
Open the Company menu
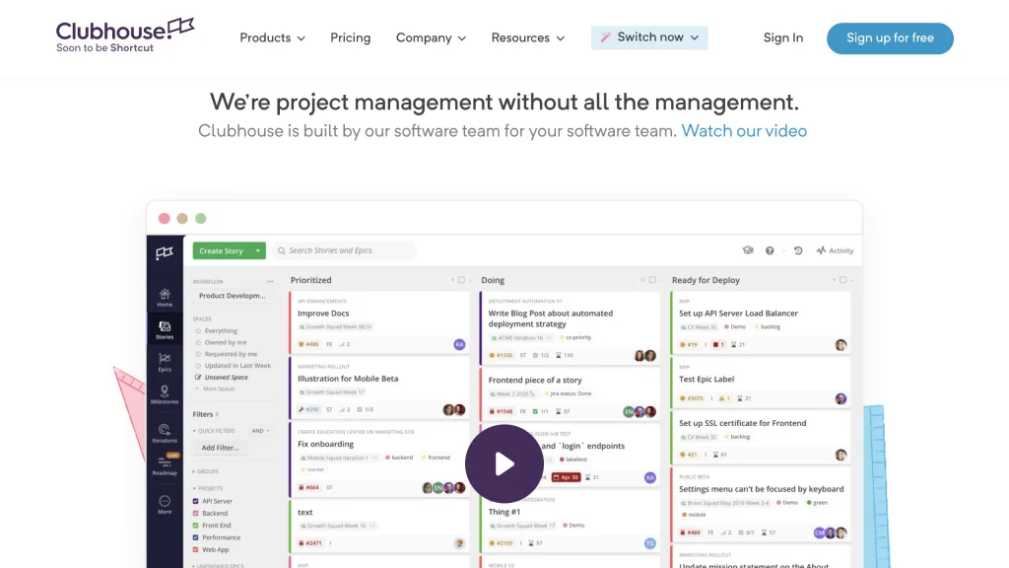(431, 37)
